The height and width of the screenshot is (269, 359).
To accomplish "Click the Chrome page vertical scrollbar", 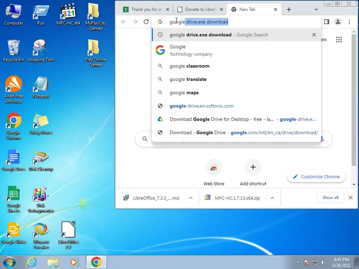I will (354, 99).
